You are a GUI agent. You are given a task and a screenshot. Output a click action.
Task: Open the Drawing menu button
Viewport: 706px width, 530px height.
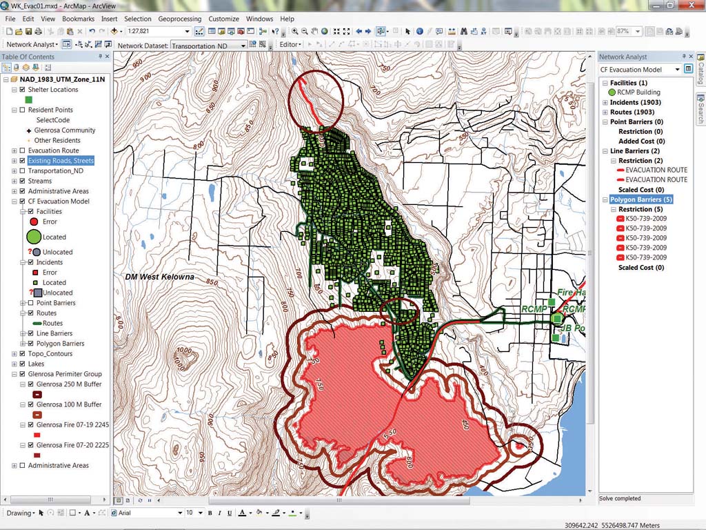pos(20,513)
